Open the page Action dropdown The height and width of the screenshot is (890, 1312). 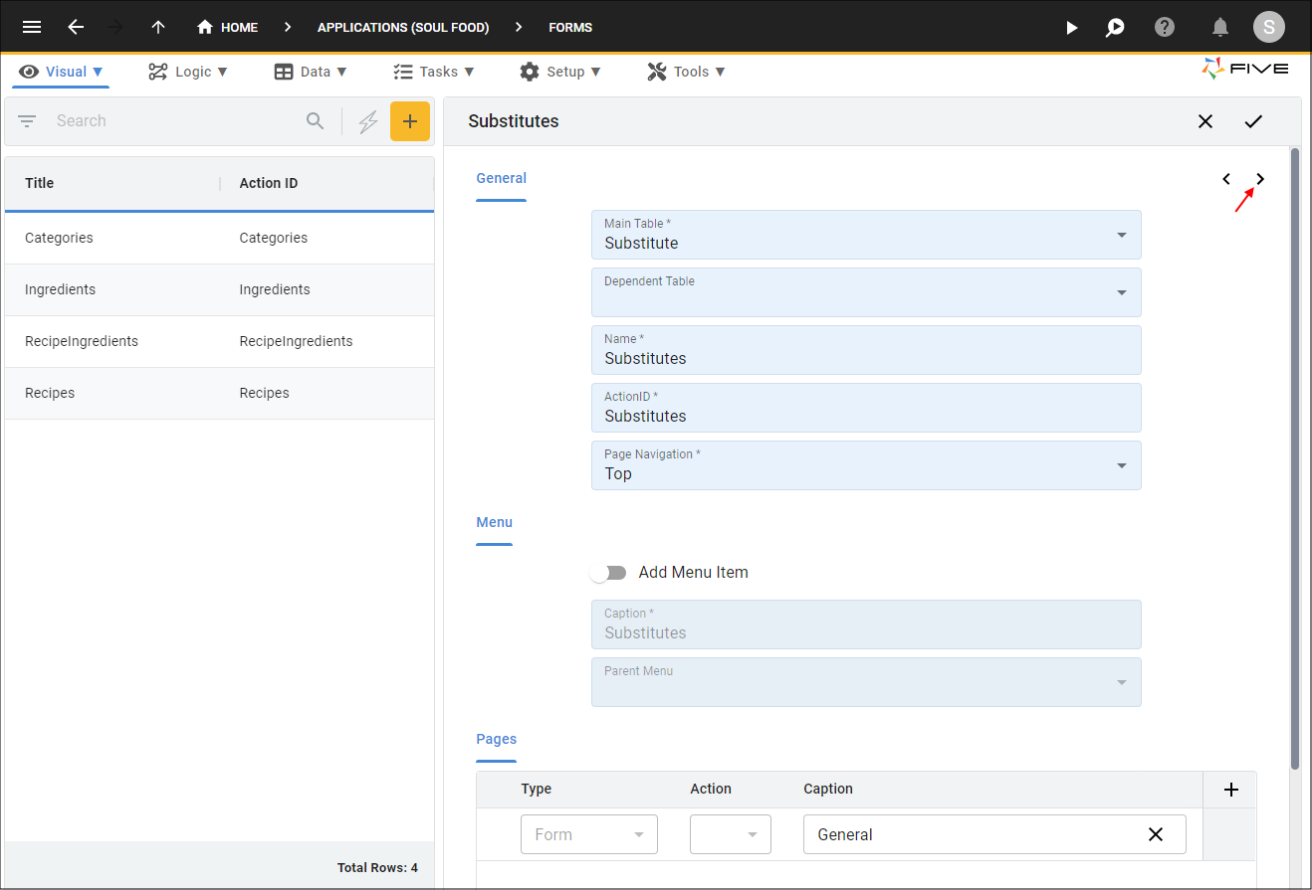(731, 834)
